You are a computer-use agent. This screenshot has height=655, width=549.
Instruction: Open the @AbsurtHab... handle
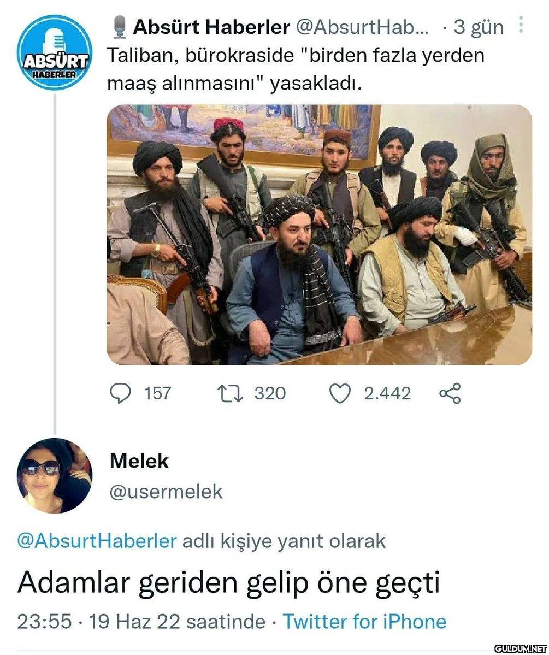click(x=362, y=27)
